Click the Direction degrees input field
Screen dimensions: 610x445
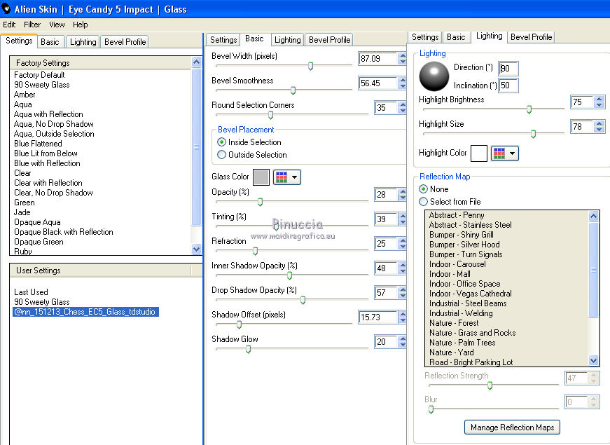tap(508, 69)
